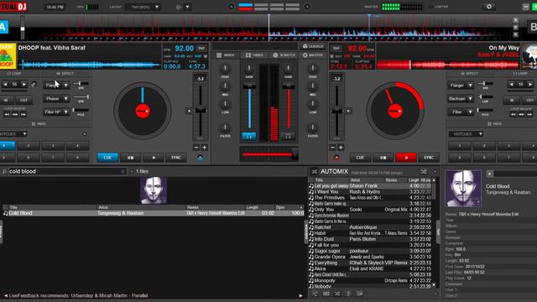Image resolution: width=537 pixels, height=302 pixels.
Task: Click the shuffle icon in AUTOMIX bottom toolbar
Action: tap(337, 294)
